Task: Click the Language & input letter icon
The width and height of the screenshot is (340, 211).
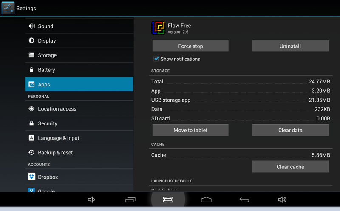Action: tap(31, 138)
